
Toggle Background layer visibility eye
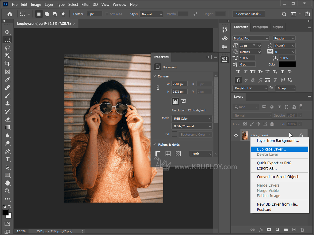click(x=236, y=135)
